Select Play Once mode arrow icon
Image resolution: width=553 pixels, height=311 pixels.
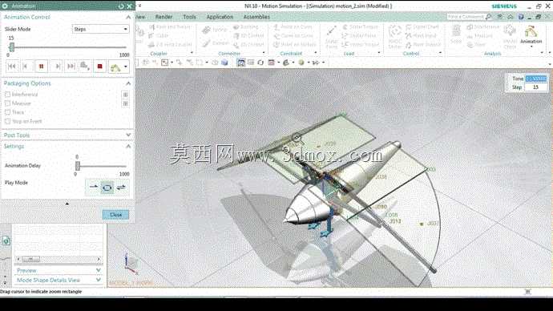click(x=94, y=187)
